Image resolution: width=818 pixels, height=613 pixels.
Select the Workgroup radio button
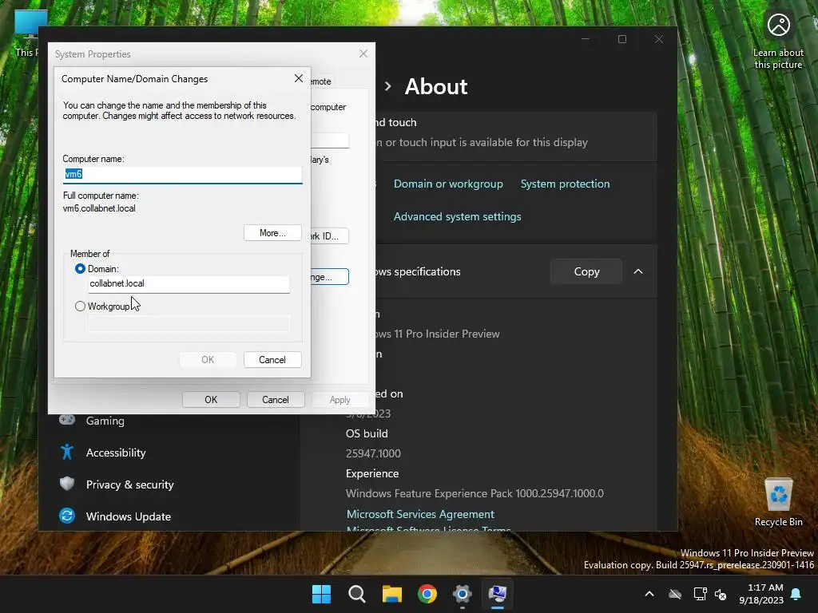coord(80,306)
